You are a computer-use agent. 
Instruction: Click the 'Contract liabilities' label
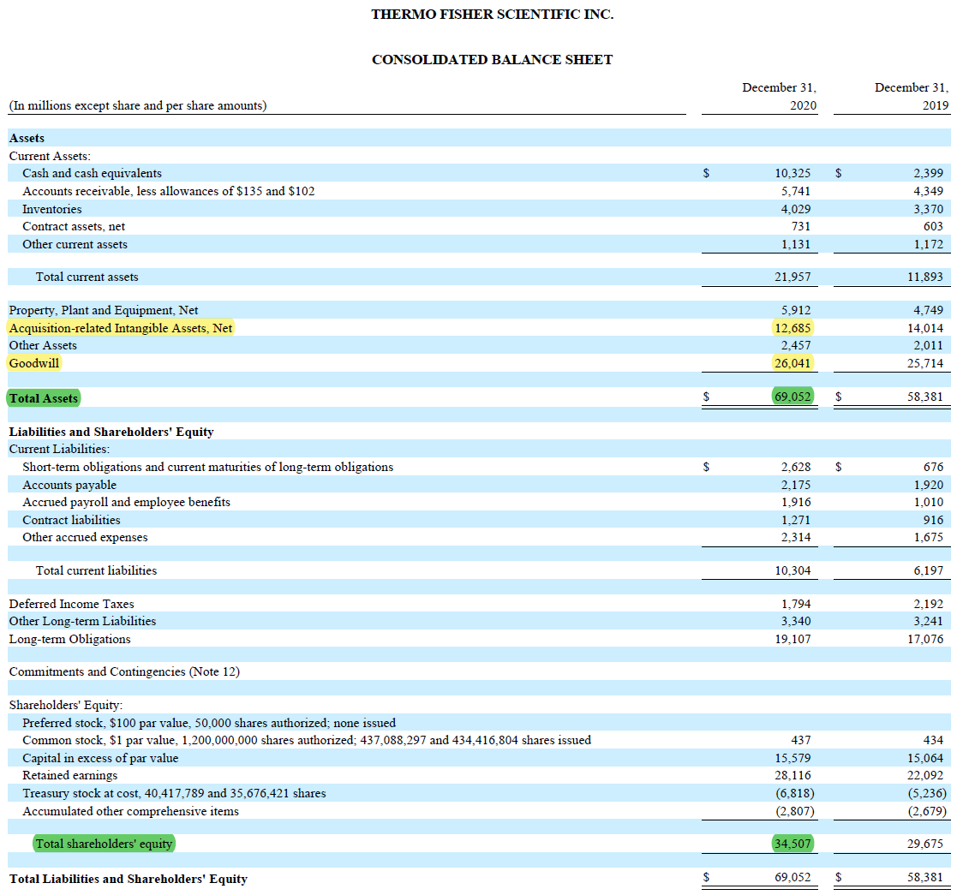pyautogui.click(x=71, y=520)
